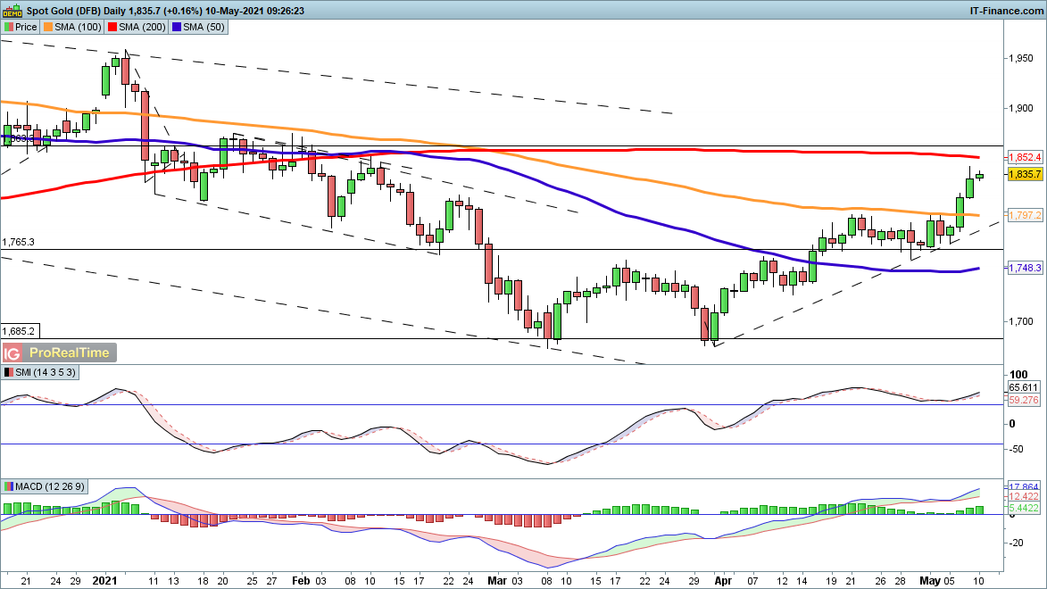
Task: Select the 1,765.3 horizontal line label
Action: coord(19,242)
